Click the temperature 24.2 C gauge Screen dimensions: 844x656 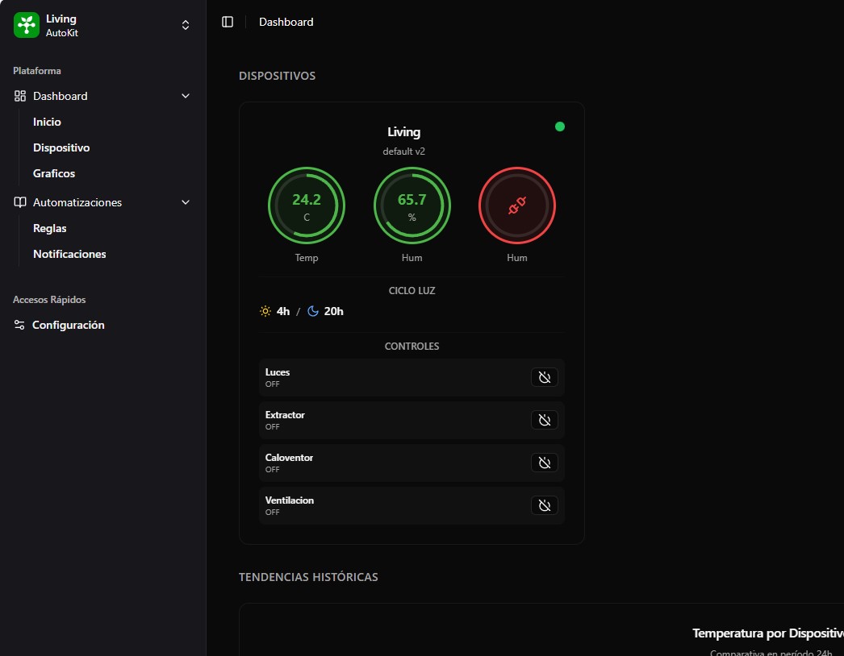point(307,206)
